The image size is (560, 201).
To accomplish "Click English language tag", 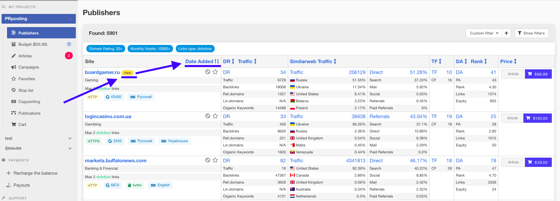I will 160,185.
